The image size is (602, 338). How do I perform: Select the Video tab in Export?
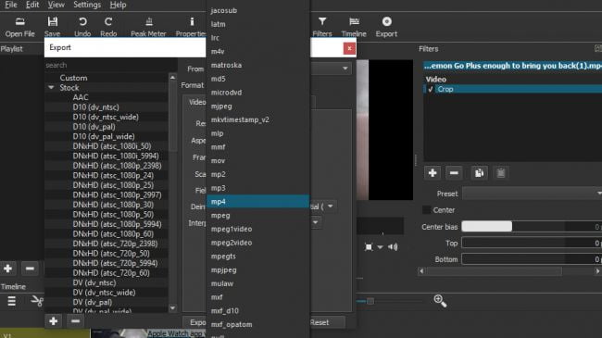[196, 102]
